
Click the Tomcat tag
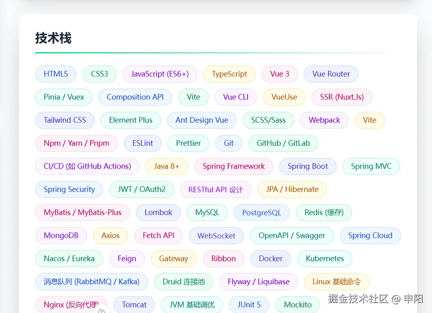tap(134, 305)
